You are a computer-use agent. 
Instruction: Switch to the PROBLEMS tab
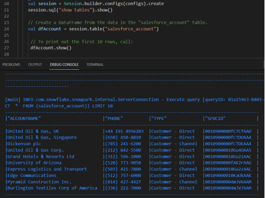click(12, 64)
